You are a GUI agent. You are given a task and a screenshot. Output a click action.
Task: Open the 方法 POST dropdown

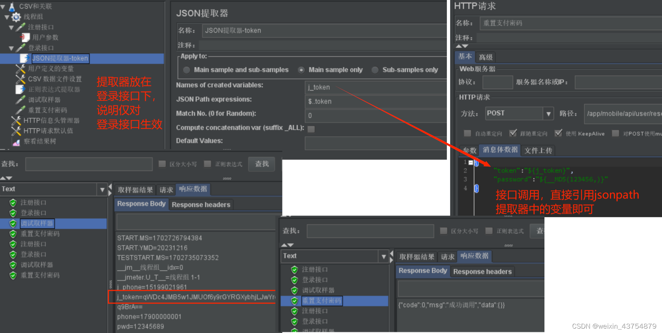pos(548,114)
